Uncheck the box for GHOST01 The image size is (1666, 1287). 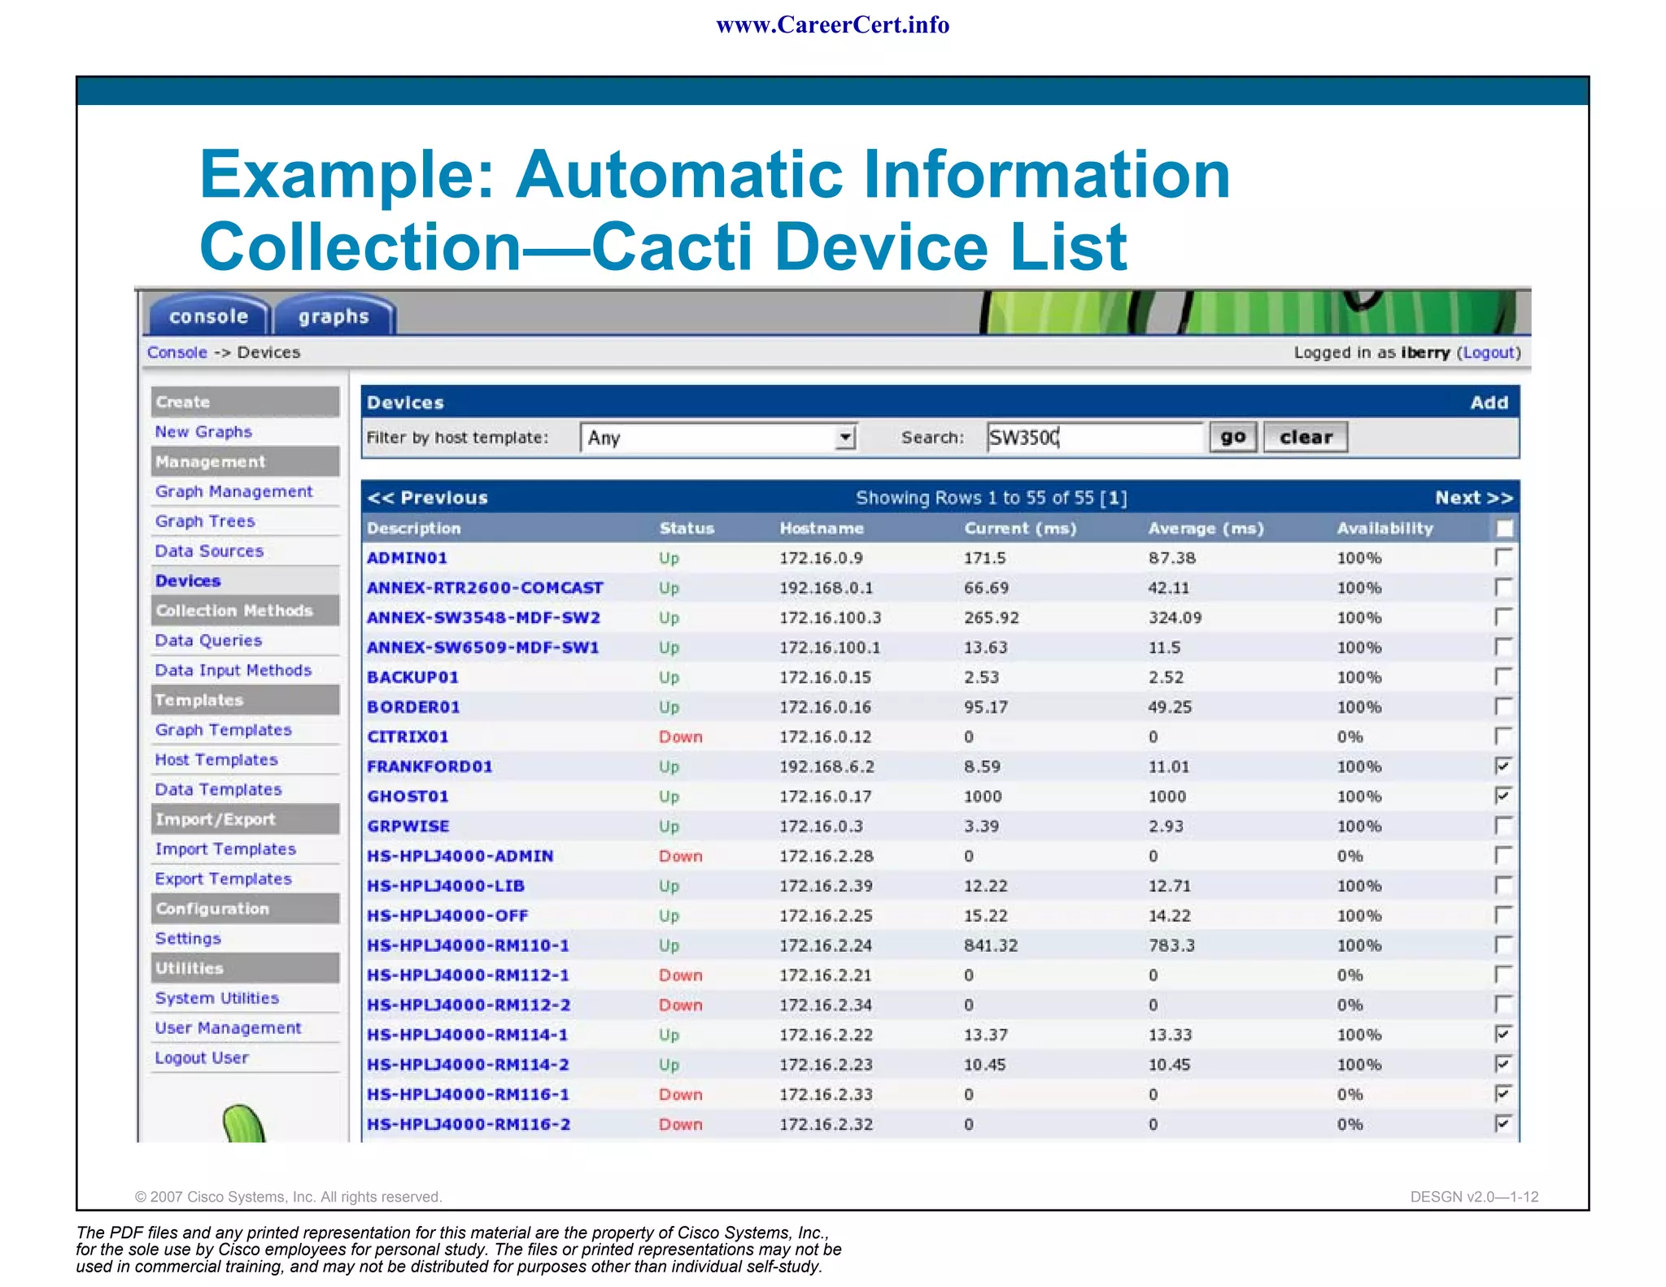click(x=1503, y=796)
